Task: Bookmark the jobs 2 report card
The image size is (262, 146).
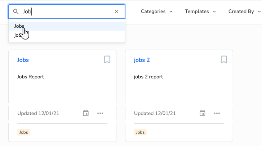Action: [x=224, y=59]
